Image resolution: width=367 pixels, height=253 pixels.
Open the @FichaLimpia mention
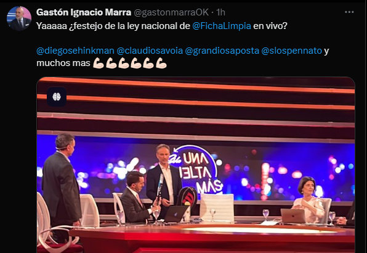point(222,26)
